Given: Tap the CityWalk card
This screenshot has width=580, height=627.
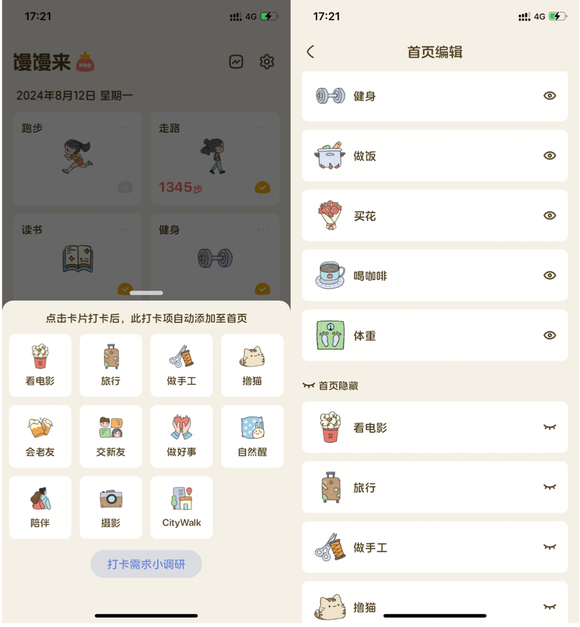Looking at the screenshot, I should click(182, 507).
